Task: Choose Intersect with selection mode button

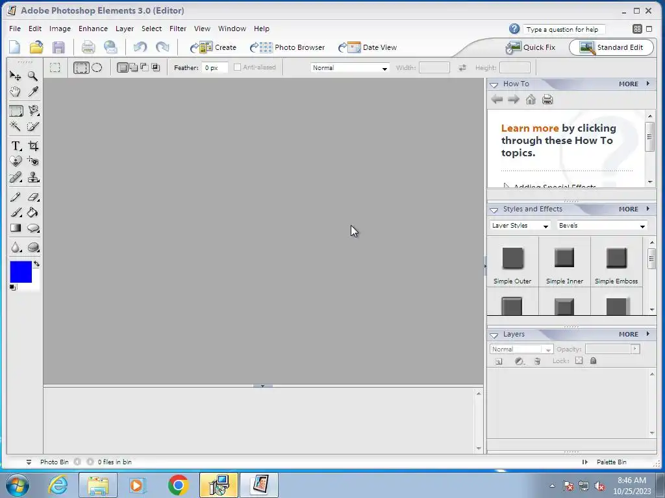Action: point(156,67)
